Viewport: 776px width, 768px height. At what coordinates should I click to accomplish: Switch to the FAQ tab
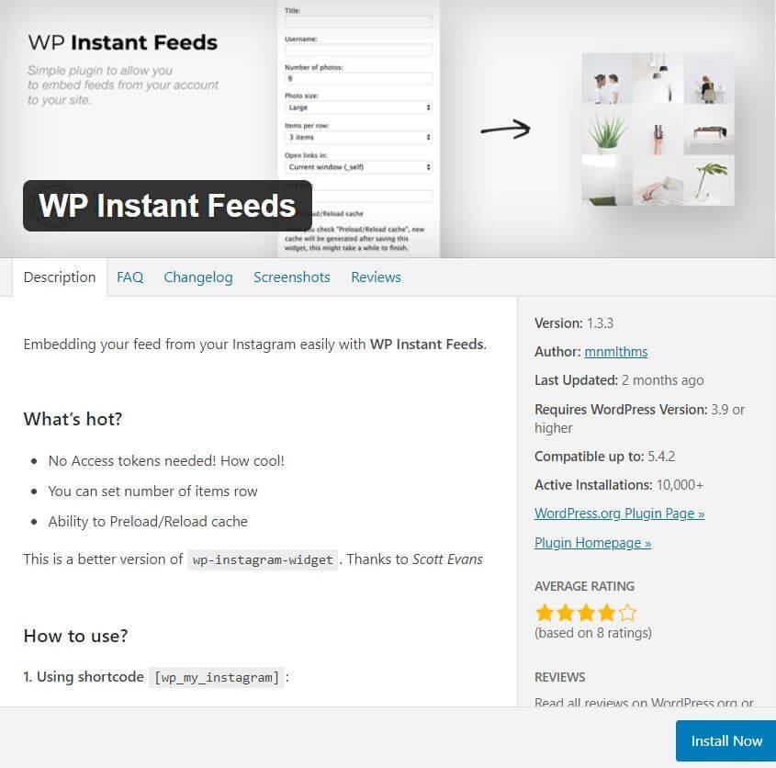coord(129,277)
